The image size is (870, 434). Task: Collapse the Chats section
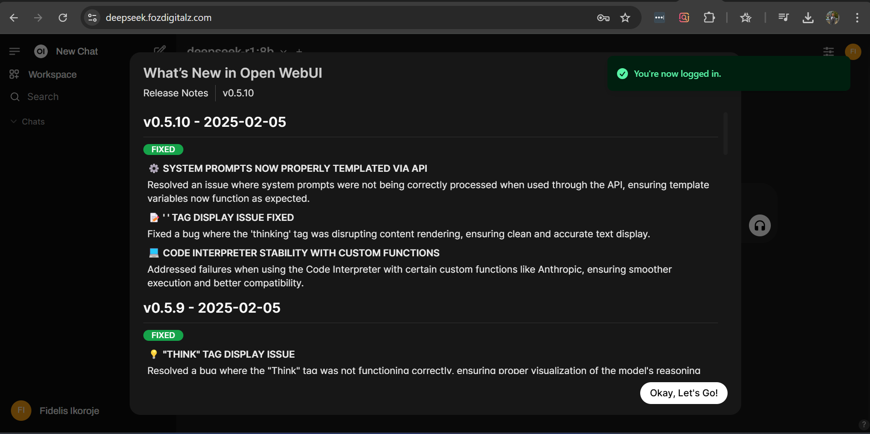pos(27,122)
